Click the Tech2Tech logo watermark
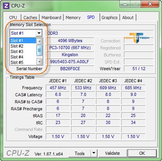Viewport: 162px width, 161px height. tap(137, 38)
